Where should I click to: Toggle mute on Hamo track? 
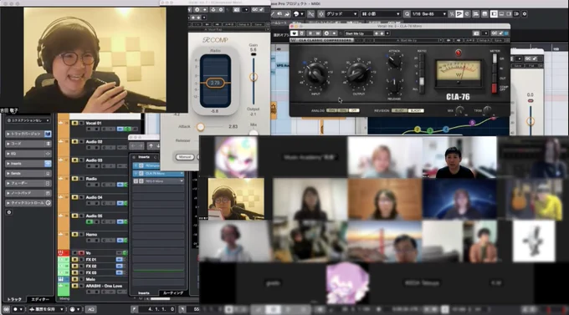(x=74, y=235)
